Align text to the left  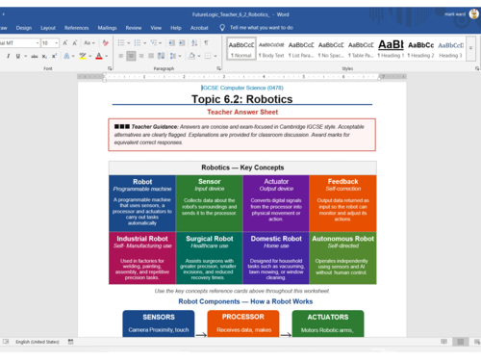pos(121,56)
